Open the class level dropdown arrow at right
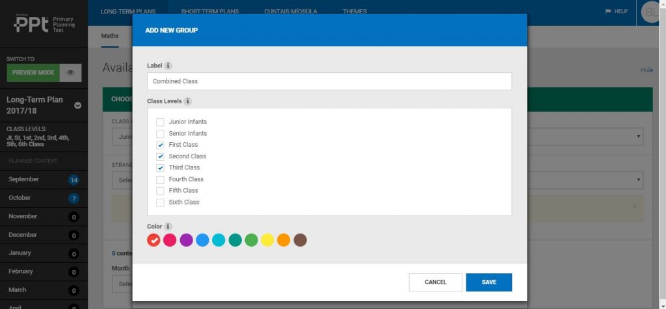The height and width of the screenshot is (309, 666). pyautogui.click(x=639, y=136)
